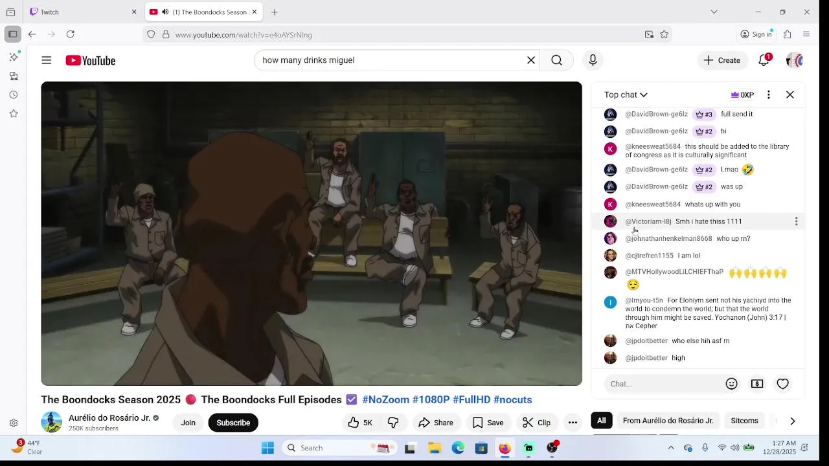829x466 pixels.
Task: Open the #1080P hashtag link
Action: pos(431,400)
